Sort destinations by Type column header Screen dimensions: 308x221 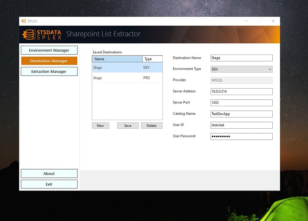pyautogui.click(x=152, y=59)
